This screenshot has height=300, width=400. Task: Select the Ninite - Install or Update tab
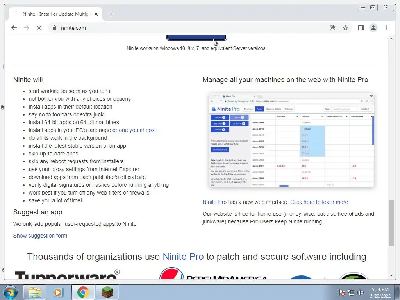click(55, 14)
